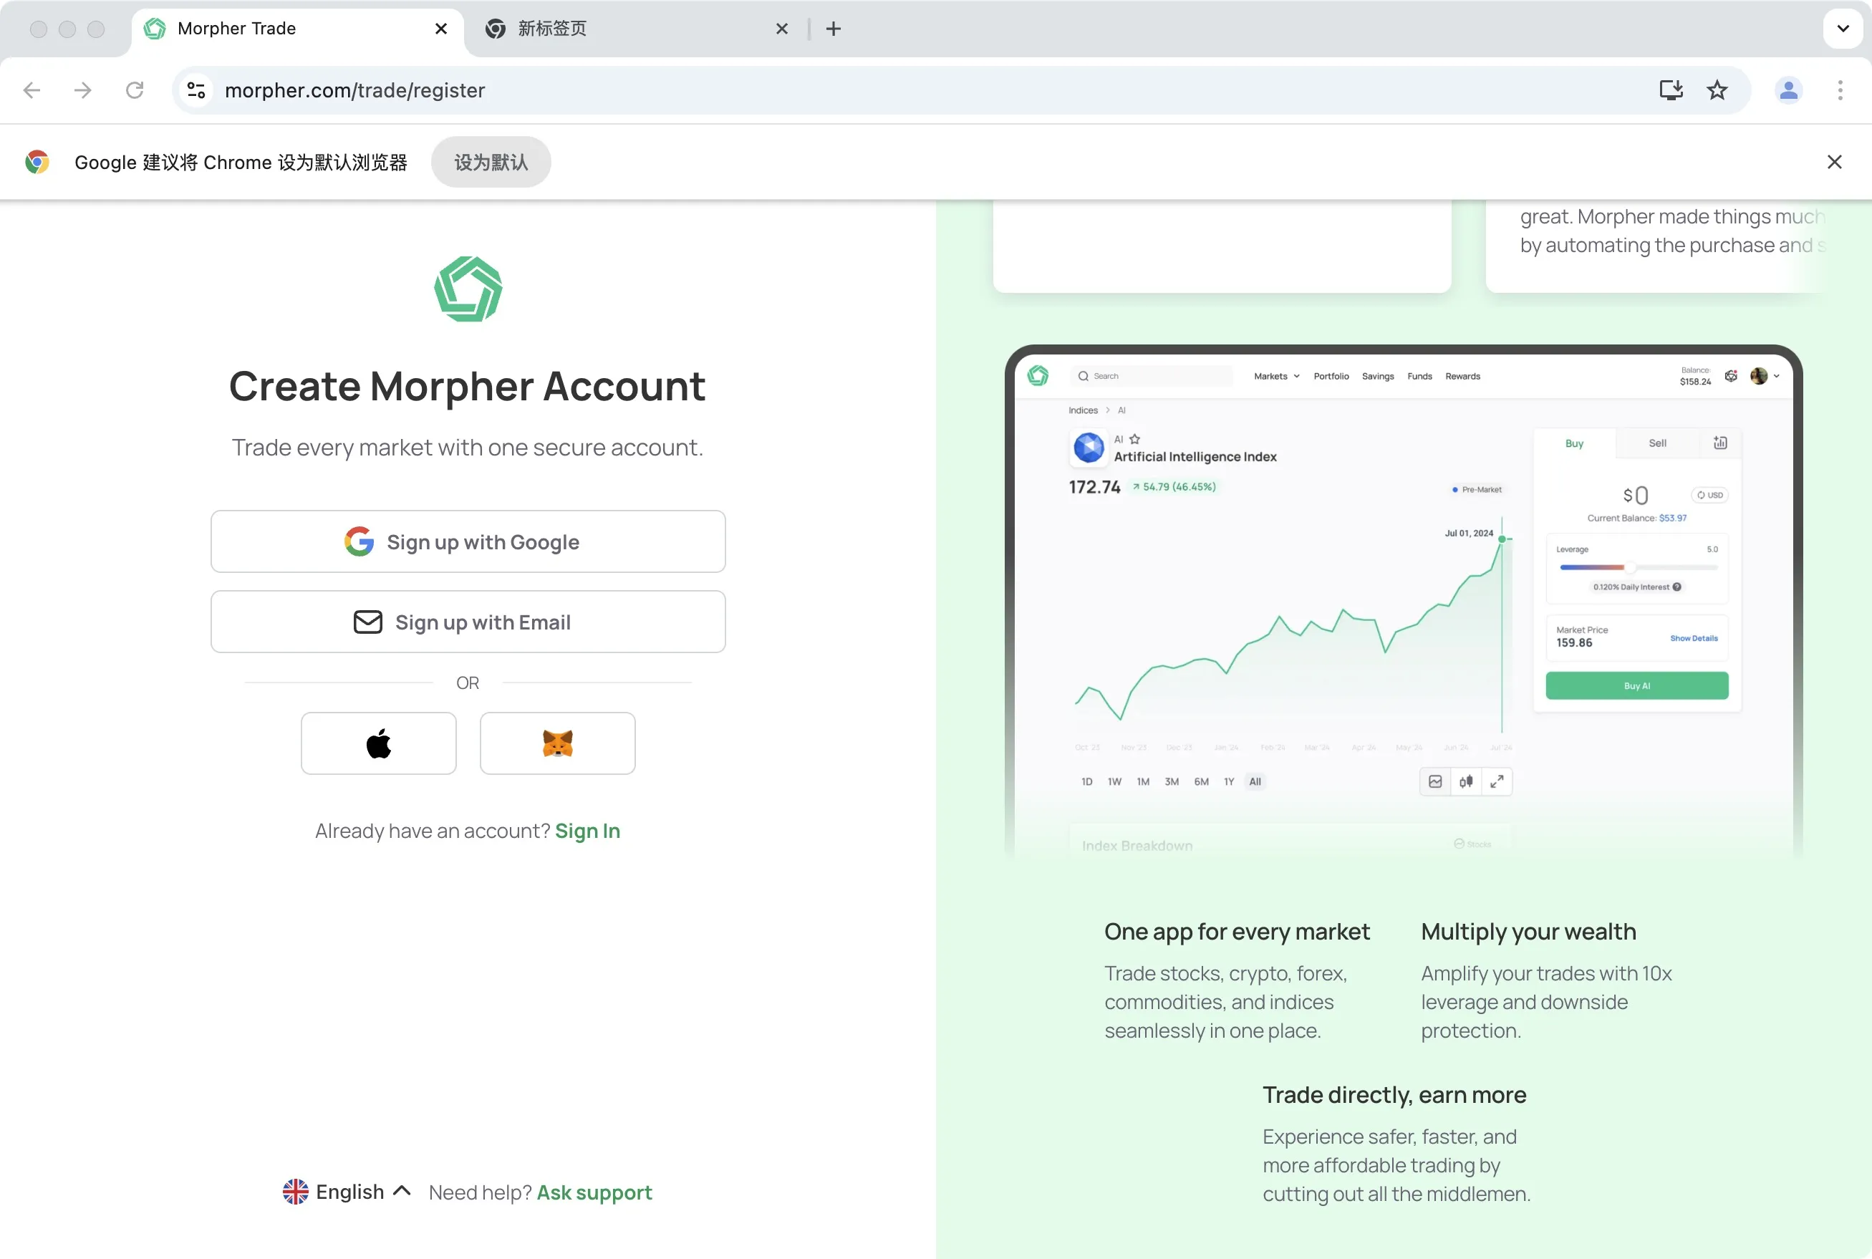Click the 'Trade directly, earn more' heading

pos(1394,1095)
